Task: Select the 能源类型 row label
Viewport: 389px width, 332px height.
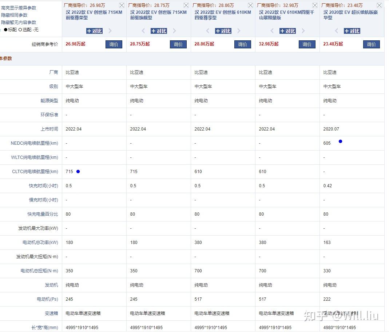Action: pyautogui.click(x=49, y=100)
